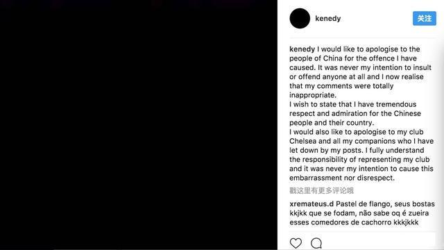Click the black post media area
Screen dimensions: 444x250
coord(139,125)
